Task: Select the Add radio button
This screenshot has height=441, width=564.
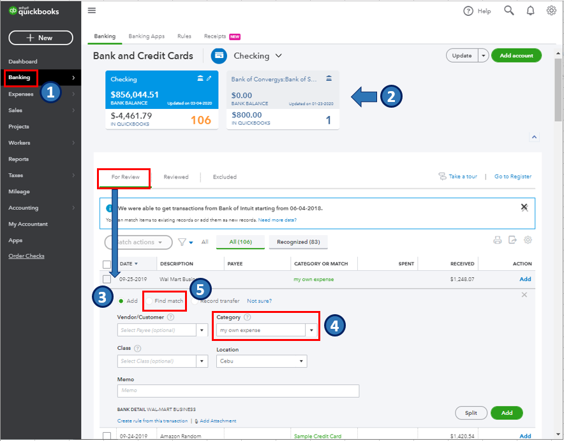Action: tap(121, 301)
